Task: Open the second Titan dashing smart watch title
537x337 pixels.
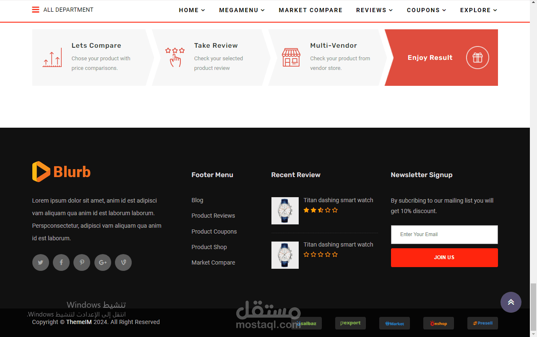Action: pos(338,244)
